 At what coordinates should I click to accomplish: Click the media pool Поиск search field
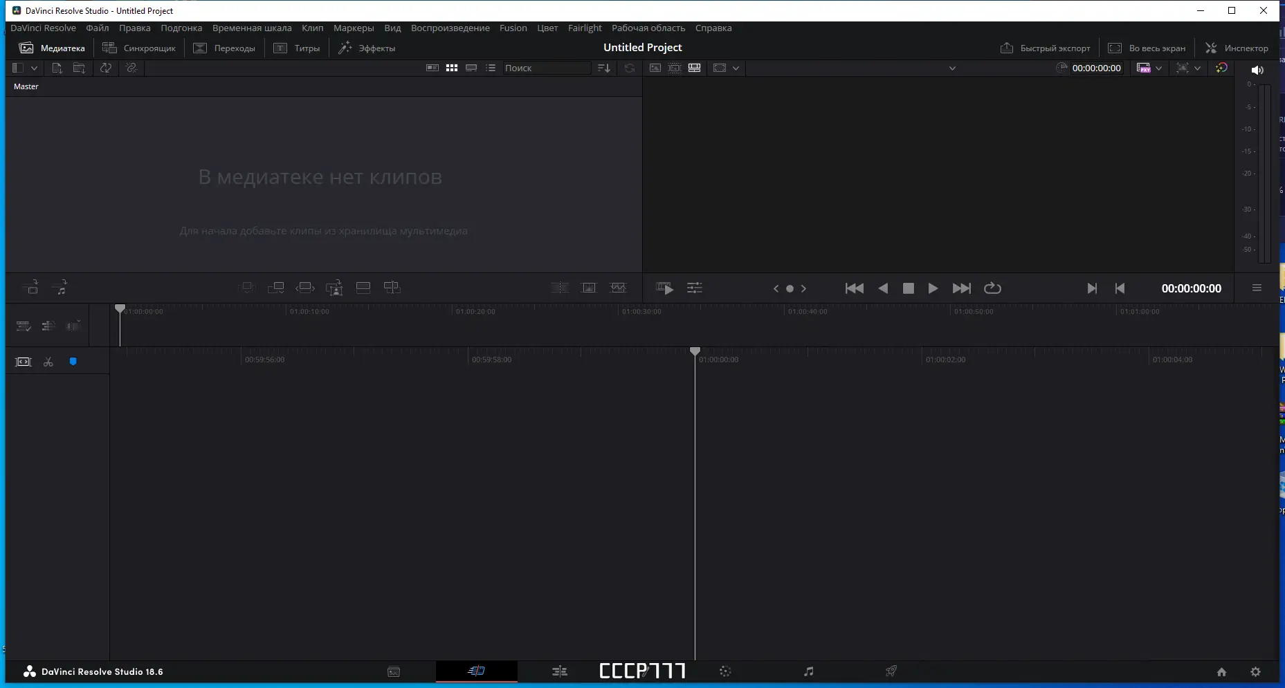547,68
